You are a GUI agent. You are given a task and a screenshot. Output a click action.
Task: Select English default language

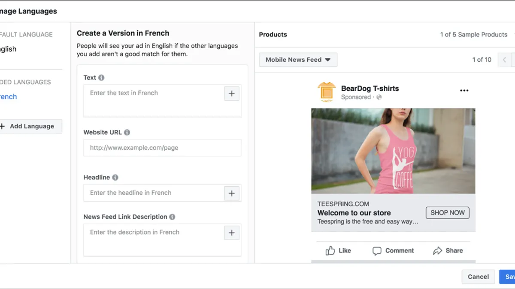coord(8,49)
